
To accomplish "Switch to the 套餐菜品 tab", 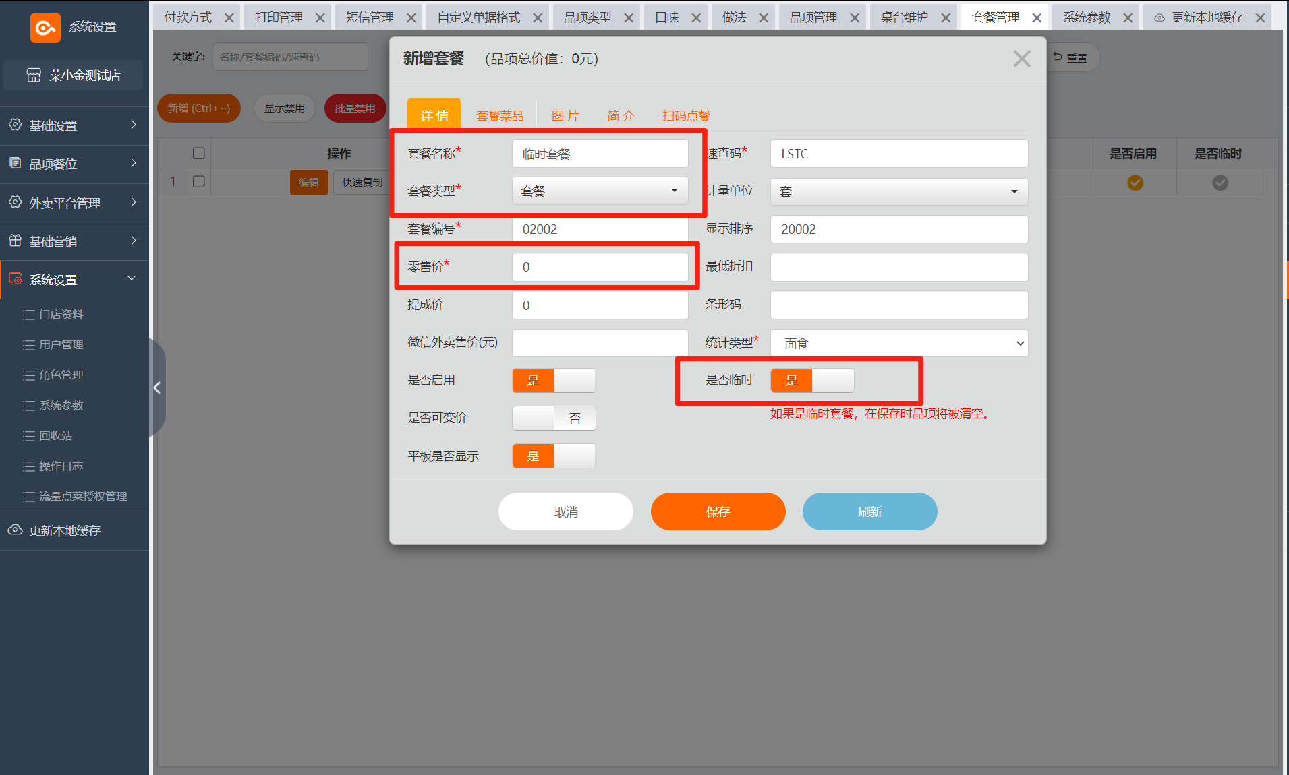I will [500, 116].
